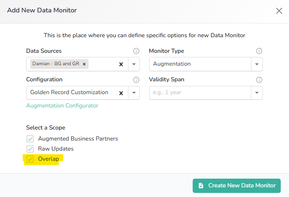The height and width of the screenshot is (197, 289).
Task: Close the Add New Data Monitor dialog
Action: 279,11
